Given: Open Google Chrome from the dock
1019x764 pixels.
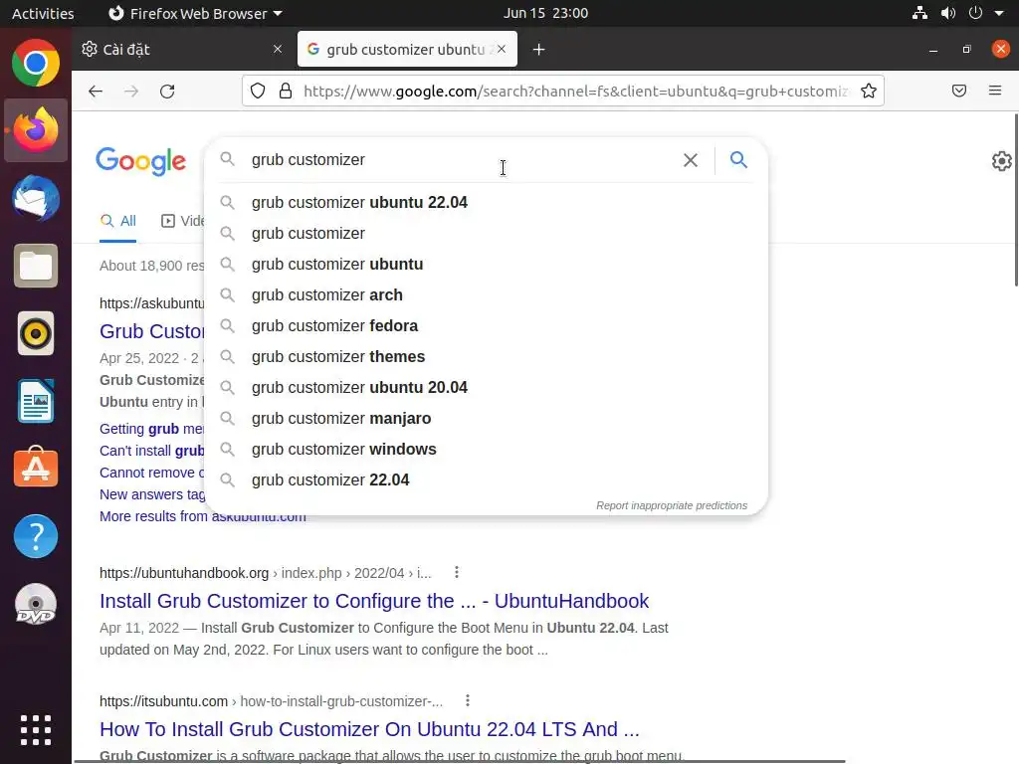Looking at the screenshot, I should click(36, 63).
